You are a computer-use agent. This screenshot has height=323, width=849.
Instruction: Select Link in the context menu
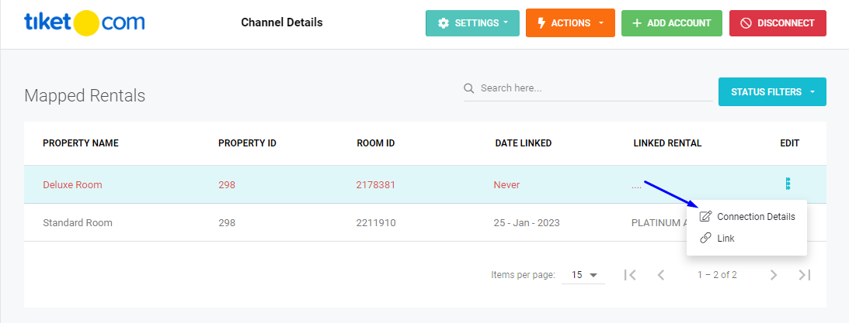tap(725, 239)
